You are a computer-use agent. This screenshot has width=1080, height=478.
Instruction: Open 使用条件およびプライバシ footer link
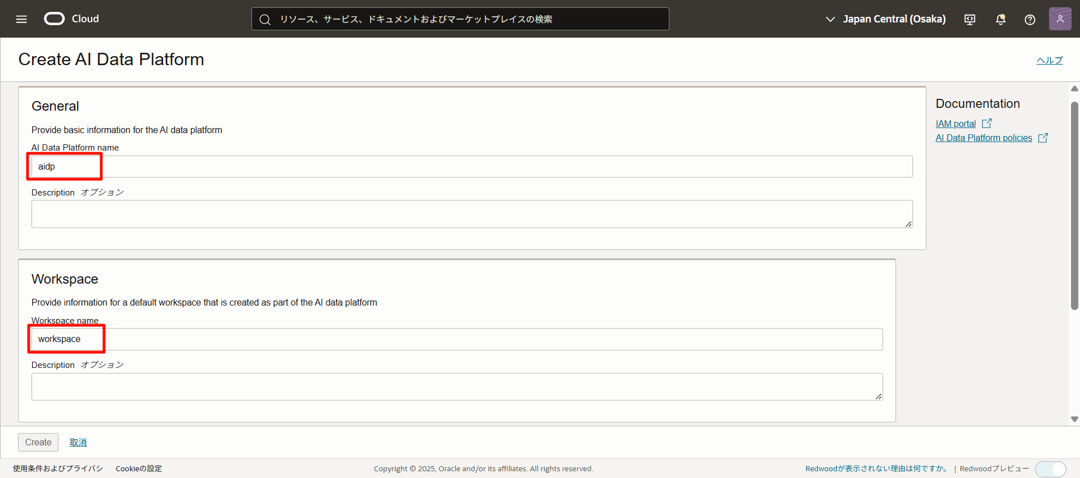pyautogui.click(x=58, y=468)
